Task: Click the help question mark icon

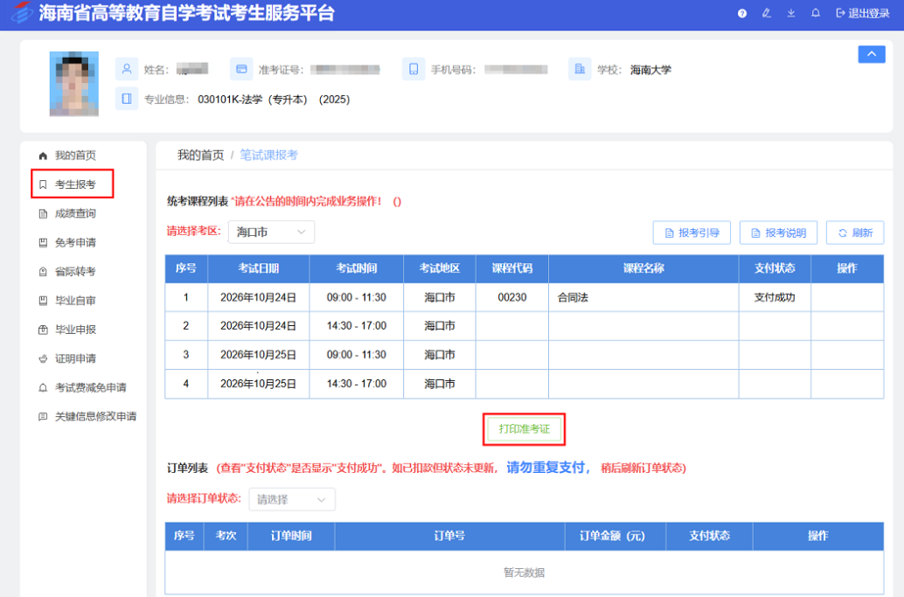Action: (x=742, y=13)
